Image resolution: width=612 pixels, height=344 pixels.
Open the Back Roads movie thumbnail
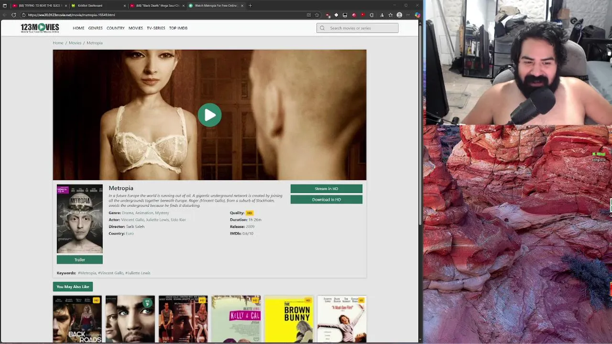tap(77, 319)
